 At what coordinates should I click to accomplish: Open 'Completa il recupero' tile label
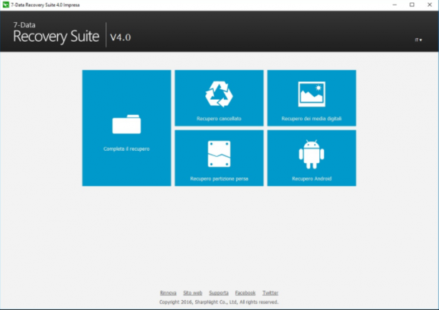pyautogui.click(x=126, y=149)
